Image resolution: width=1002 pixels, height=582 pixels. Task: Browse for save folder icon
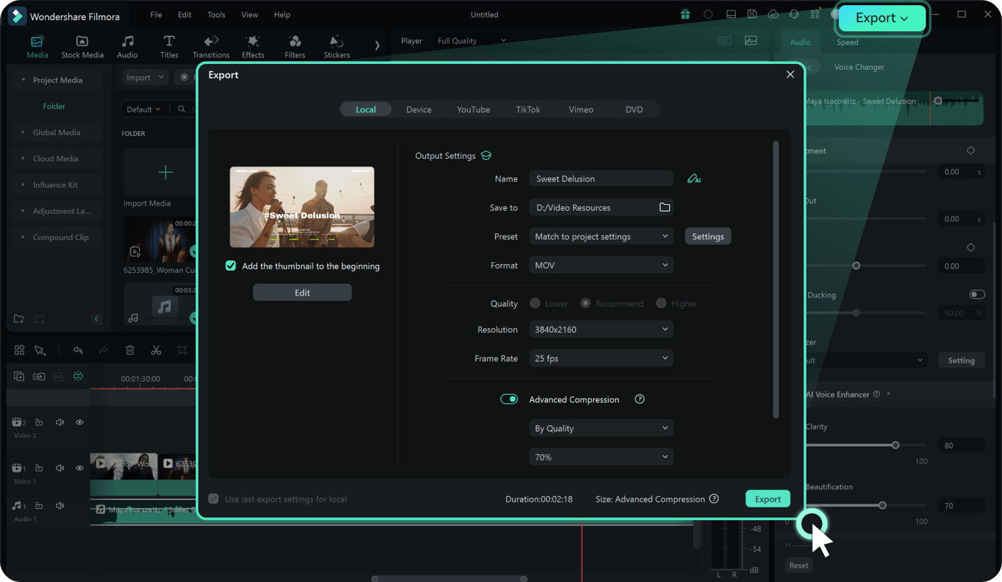tap(665, 207)
